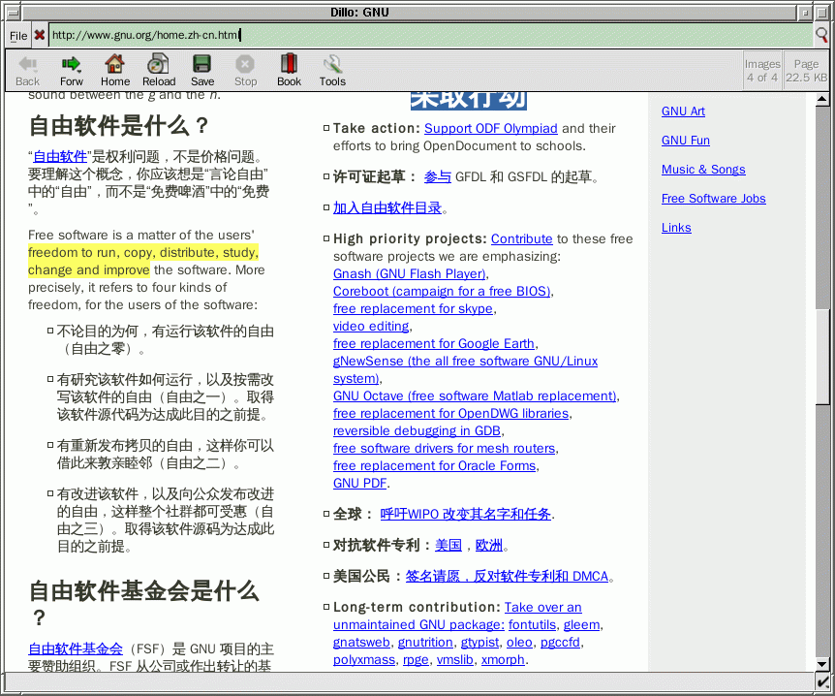Save the page with floppy icon

click(201, 64)
